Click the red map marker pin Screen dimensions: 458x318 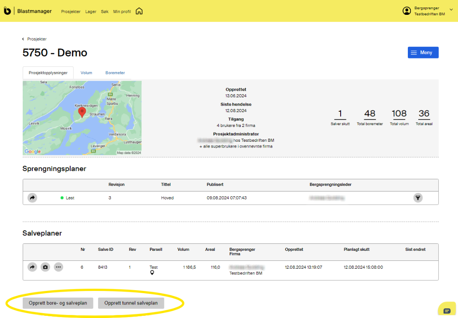82,112
